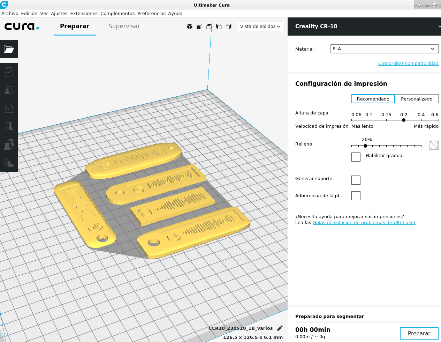This screenshot has width=441, height=342.
Task: Open the Comprobar compatibilidad link
Action: pos(408,63)
